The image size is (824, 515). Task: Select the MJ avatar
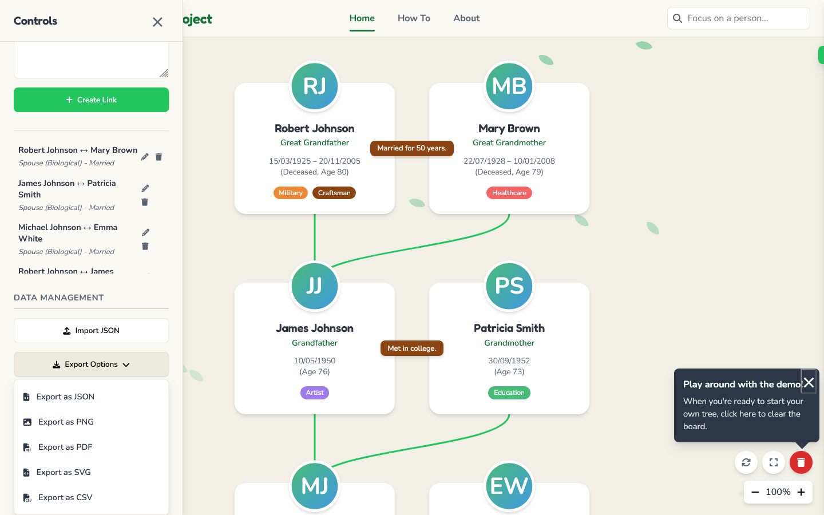coord(315,486)
